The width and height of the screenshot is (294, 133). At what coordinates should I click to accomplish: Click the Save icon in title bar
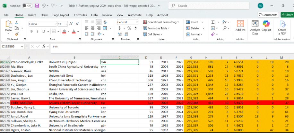(37, 6)
